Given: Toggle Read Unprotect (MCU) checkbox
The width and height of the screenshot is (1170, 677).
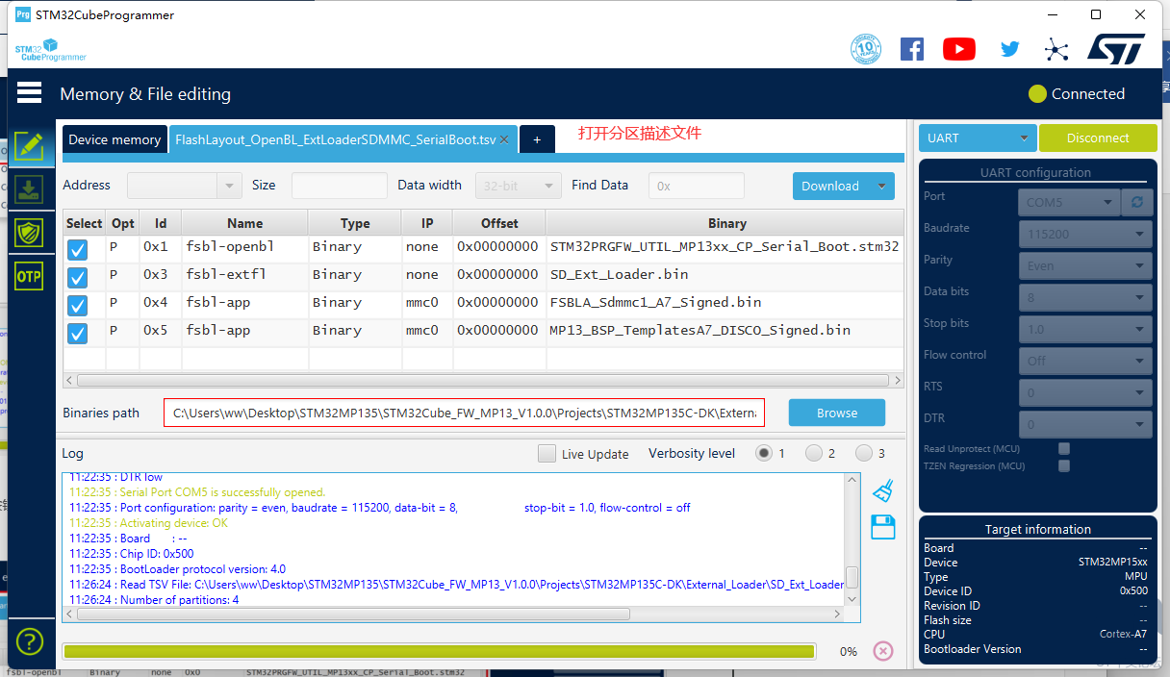Looking at the screenshot, I should [x=1064, y=448].
